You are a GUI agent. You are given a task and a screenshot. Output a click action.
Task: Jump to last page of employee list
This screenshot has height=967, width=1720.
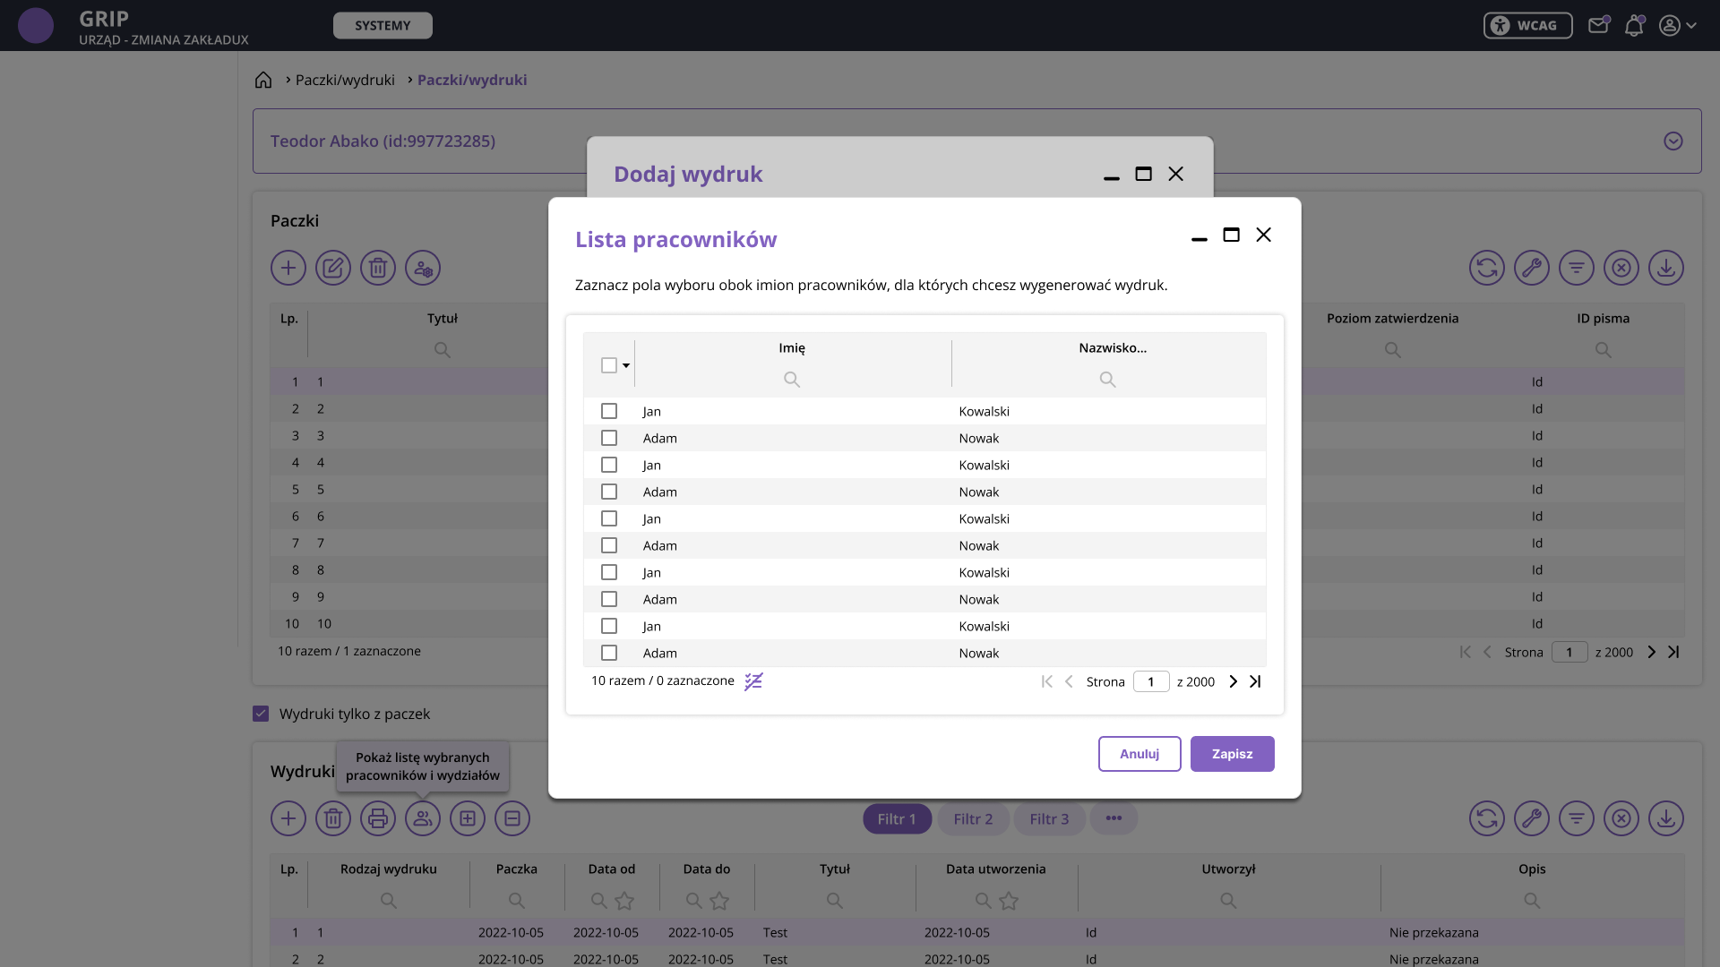click(1255, 681)
